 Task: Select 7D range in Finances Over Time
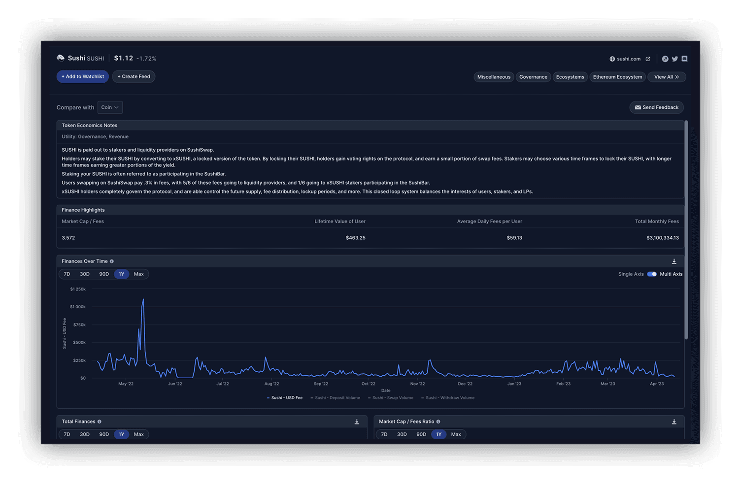click(x=67, y=274)
